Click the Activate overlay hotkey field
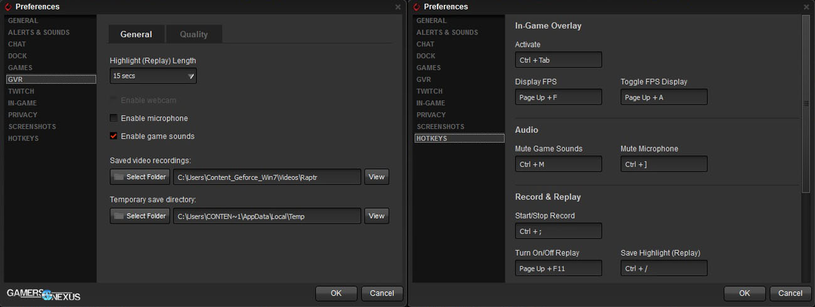 click(x=559, y=60)
